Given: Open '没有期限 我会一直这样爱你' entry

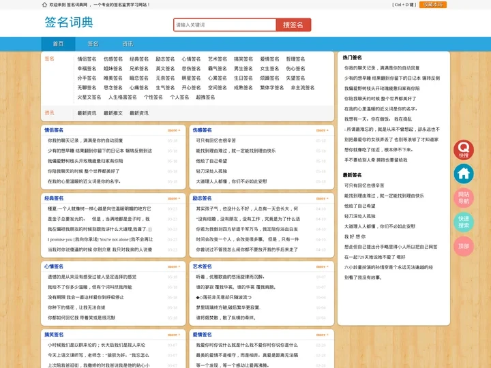Looking at the screenshot, I should coord(86,297).
